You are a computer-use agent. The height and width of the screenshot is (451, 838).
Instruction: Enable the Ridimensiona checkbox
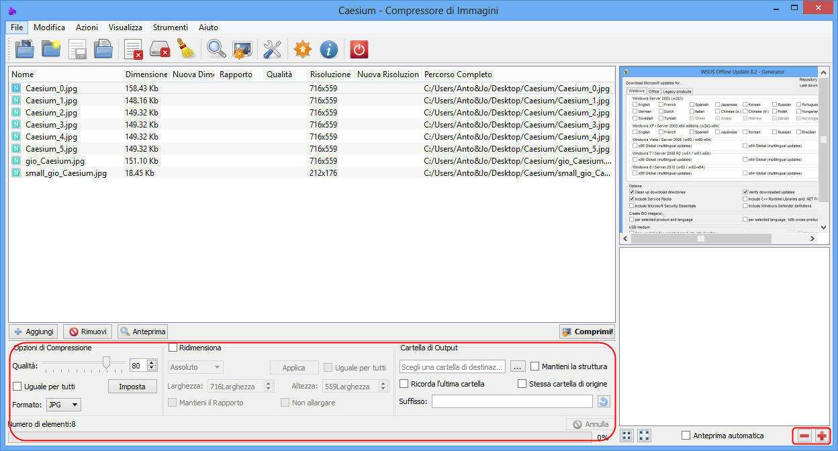point(173,348)
